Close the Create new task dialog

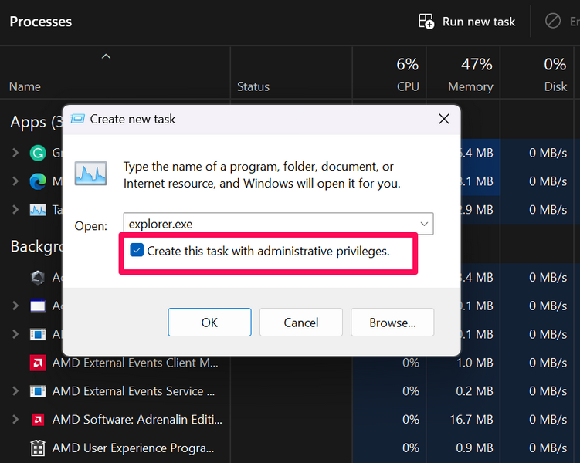(444, 119)
